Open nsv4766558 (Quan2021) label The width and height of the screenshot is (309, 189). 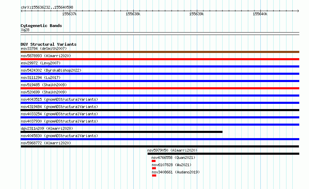point(173,157)
